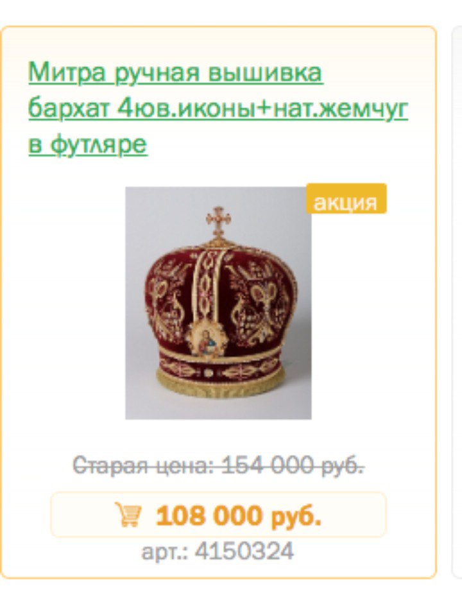Click the shopping cart icon
Image resolution: width=462 pixels, height=613 pixels.
pos(128,515)
